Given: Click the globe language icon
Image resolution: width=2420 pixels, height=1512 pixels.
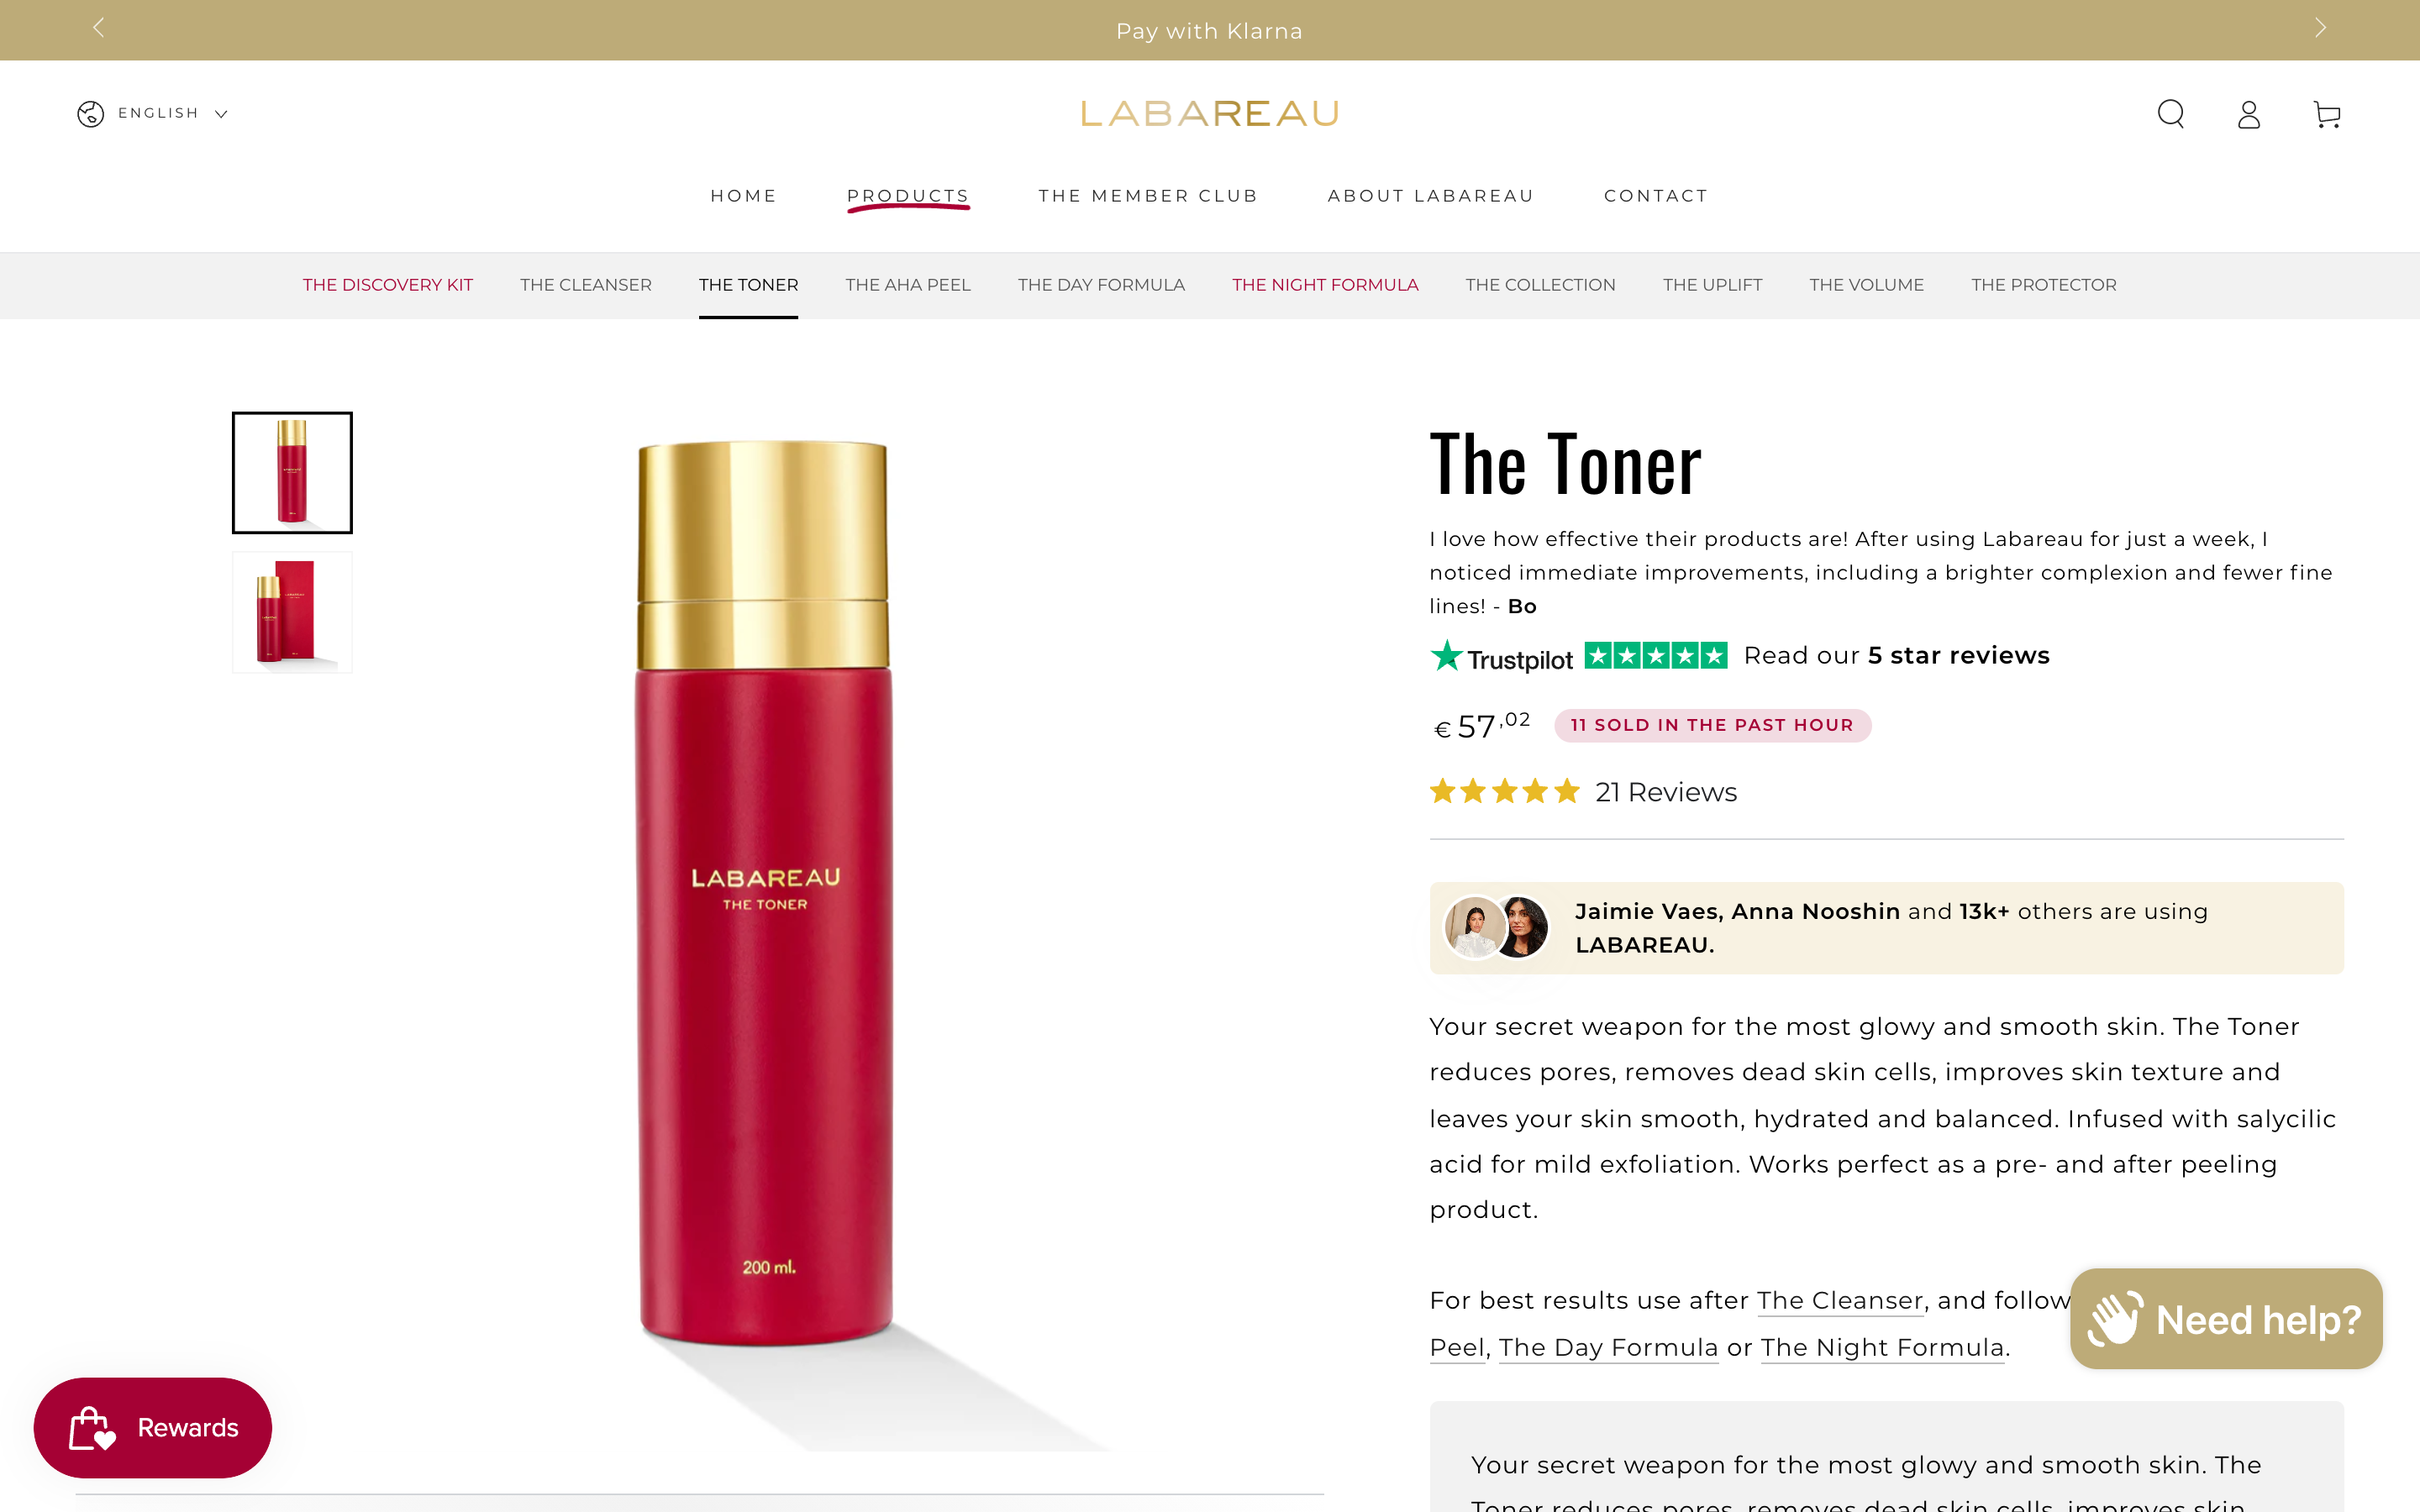Looking at the screenshot, I should click(x=90, y=114).
